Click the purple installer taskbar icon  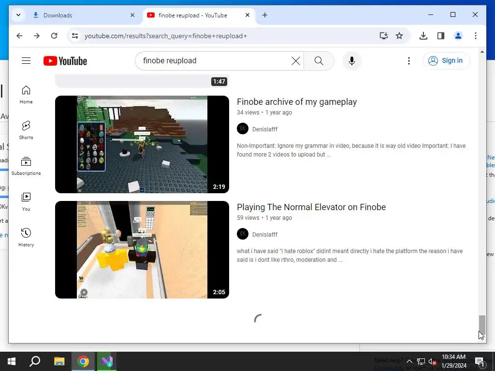click(107, 361)
